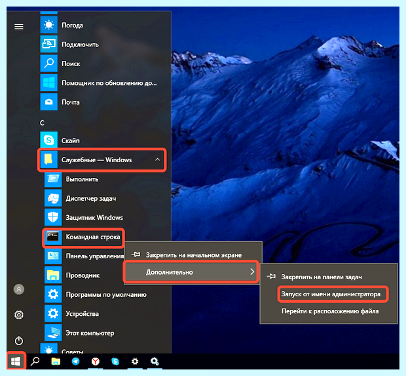406x376 pixels.
Task: Choose Закрепить на панели задач
Action: tap(329, 277)
